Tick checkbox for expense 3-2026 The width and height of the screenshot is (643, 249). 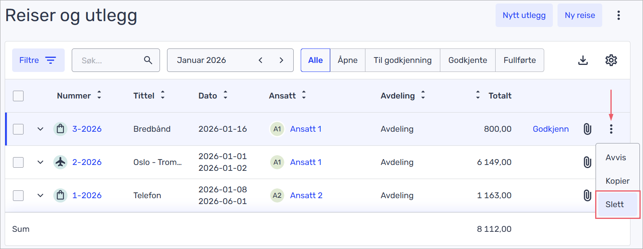18,129
